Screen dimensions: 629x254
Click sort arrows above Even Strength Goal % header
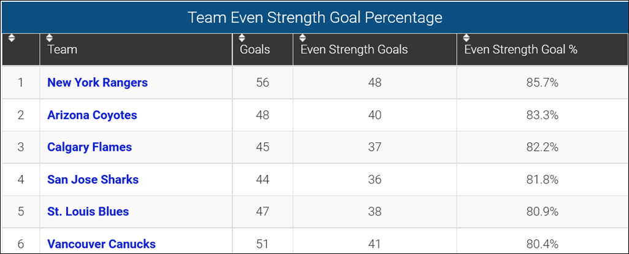[x=467, y=38]
